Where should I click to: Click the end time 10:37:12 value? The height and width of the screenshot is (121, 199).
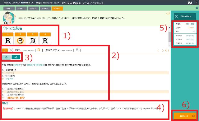pos(190,40)
